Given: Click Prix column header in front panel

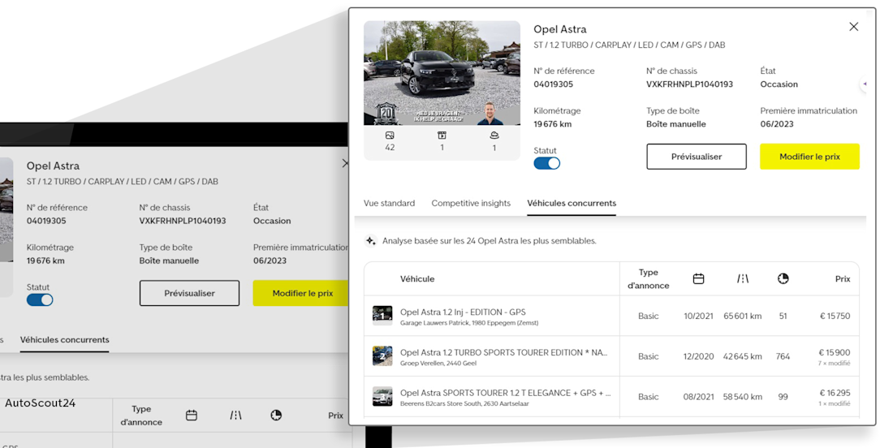Looking at the screenshot, I should point(843,279).
